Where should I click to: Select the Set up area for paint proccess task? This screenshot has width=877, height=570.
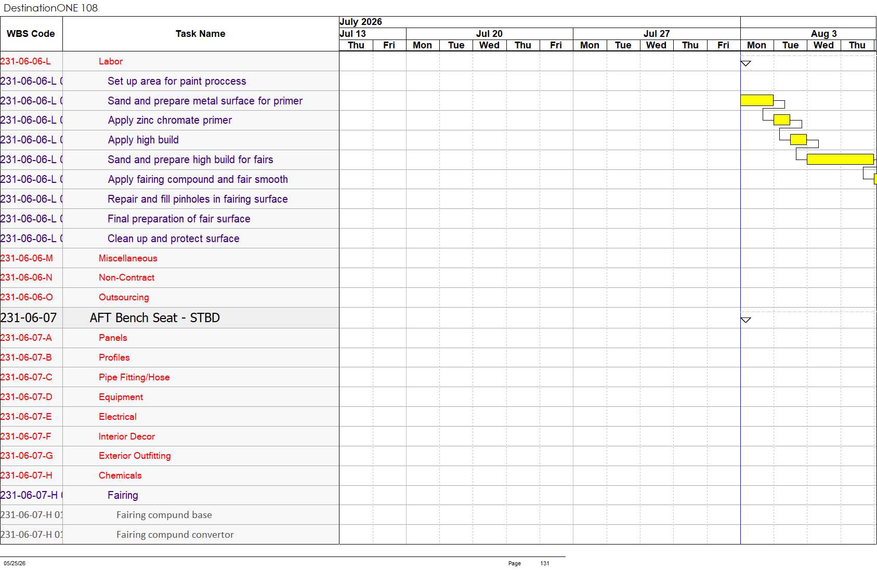[177, 81]
